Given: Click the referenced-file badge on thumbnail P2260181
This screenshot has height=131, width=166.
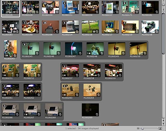Looking at the screenshot, I should tap(157, 12).
